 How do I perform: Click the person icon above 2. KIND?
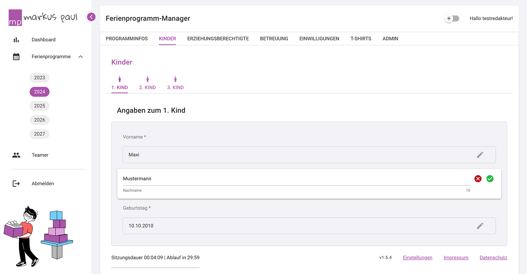point(148,79)
